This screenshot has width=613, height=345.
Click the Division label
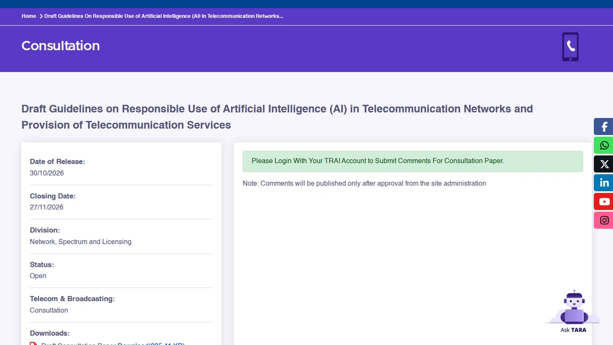pos(44,230)
